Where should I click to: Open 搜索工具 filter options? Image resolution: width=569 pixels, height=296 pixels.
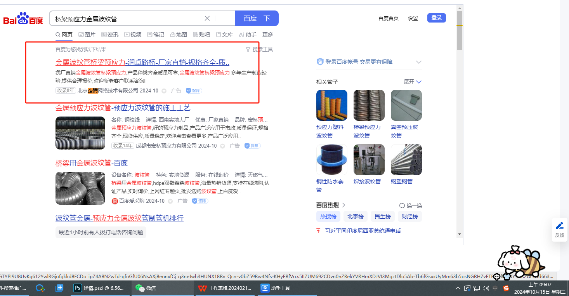(259, 49)
